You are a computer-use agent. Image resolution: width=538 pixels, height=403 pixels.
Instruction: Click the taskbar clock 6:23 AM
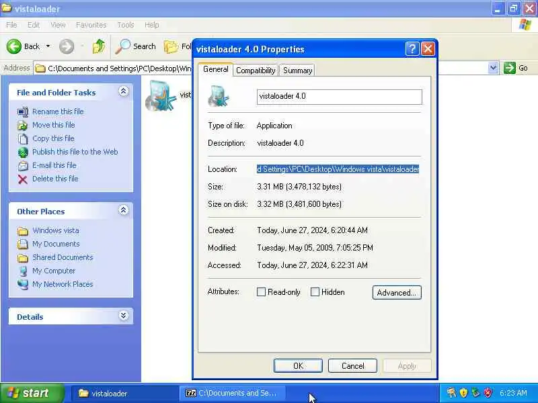click(513, 393)
